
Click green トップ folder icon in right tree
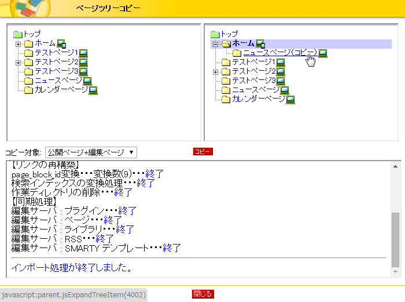[215, 34]
